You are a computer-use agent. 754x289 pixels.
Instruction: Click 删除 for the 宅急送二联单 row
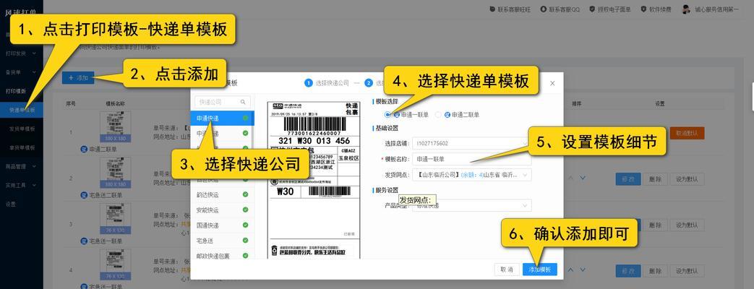tap(655, 179)
